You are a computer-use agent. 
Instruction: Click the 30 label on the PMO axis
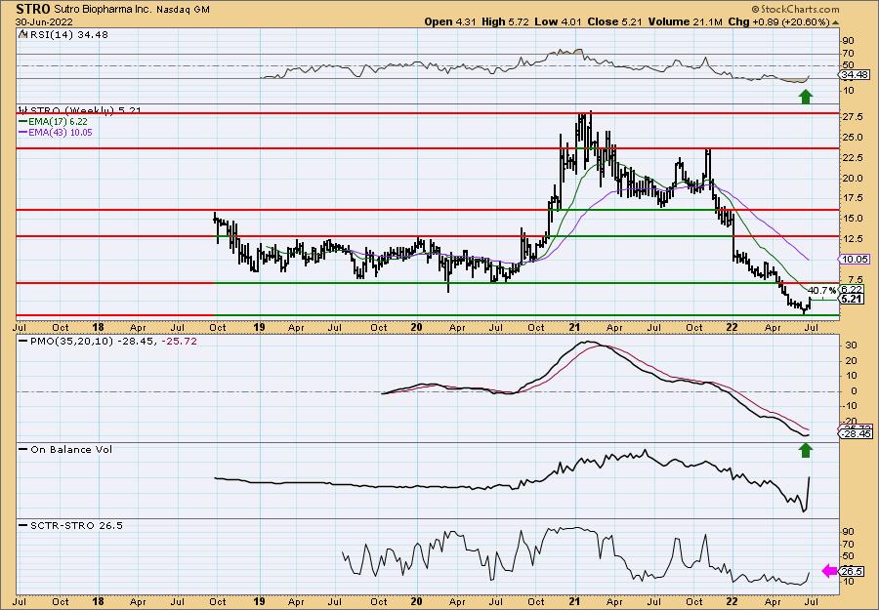851,346
